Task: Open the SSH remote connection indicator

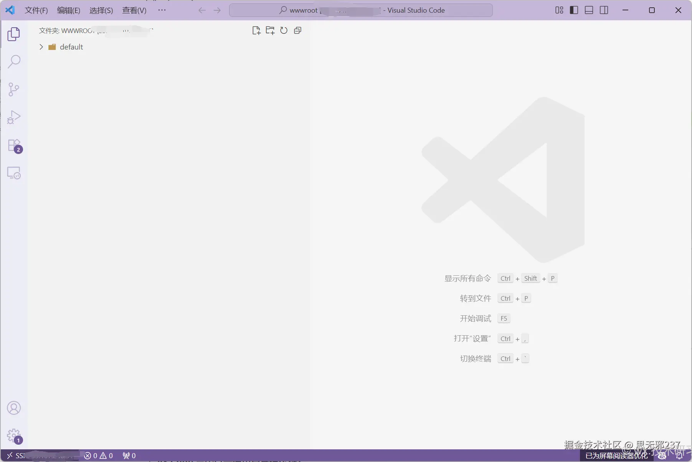Action: tap(40, 456)
